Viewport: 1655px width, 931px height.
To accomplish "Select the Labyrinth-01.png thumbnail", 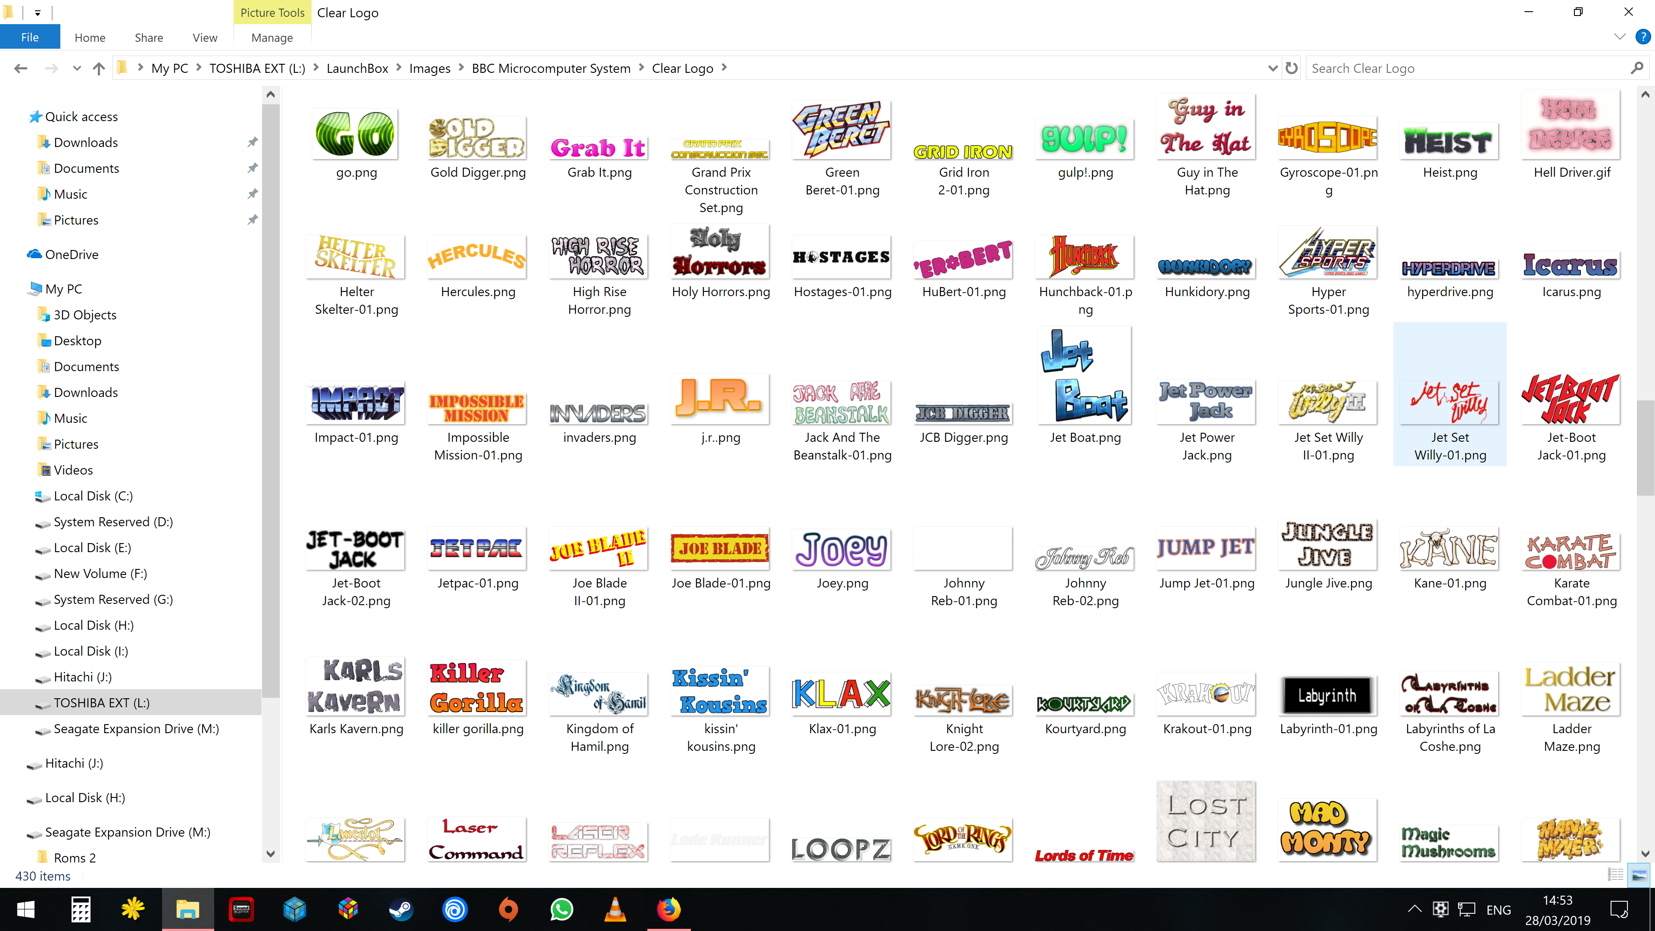I will pyautogui.click(x=1328, y=695).
